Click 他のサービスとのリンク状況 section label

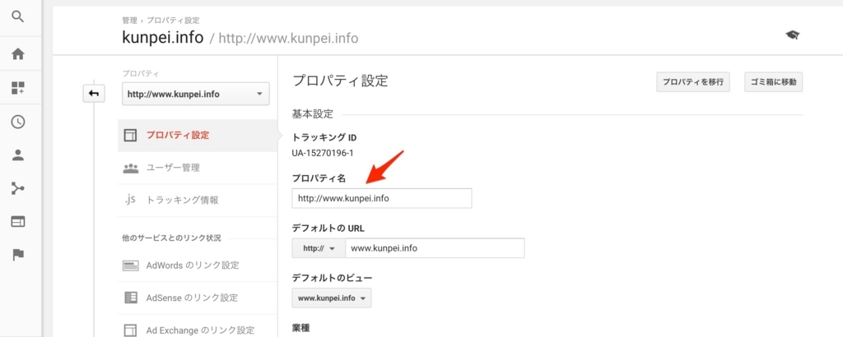click(x=171, y=238)
